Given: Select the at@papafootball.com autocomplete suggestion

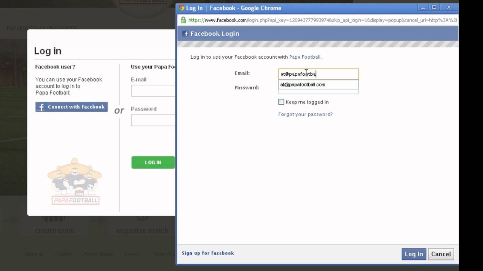Looking at the screenshot, I should pyautogui.click(x=318, y=85).
